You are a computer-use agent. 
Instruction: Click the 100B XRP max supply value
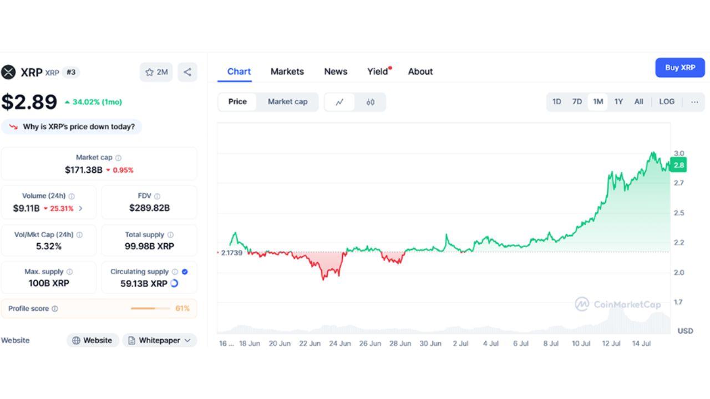(x=49, y=283)
